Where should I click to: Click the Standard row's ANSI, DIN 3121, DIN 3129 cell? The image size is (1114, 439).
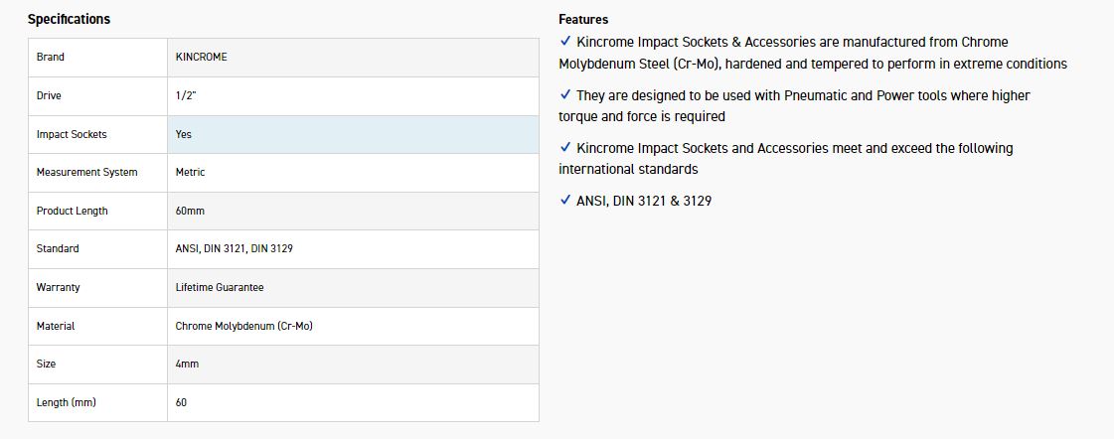[235, 248]
